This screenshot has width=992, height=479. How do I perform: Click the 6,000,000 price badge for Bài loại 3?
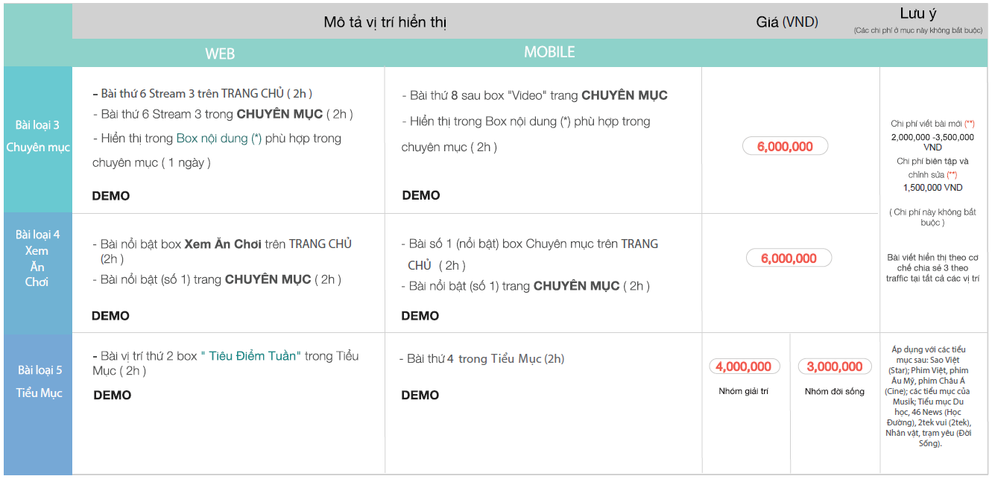pos(785,147)
